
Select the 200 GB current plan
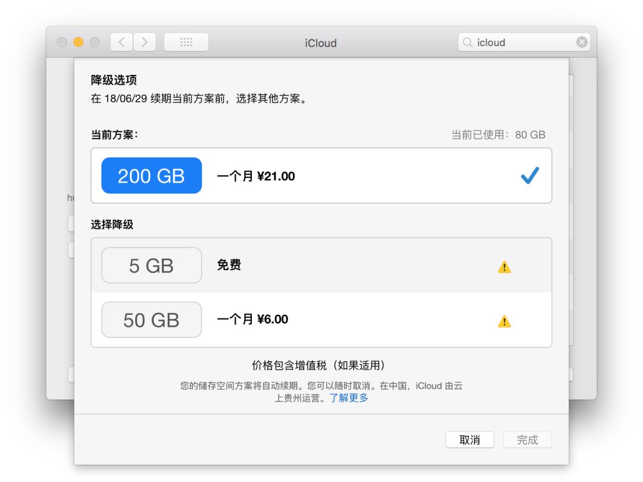[x=151, y=176]
